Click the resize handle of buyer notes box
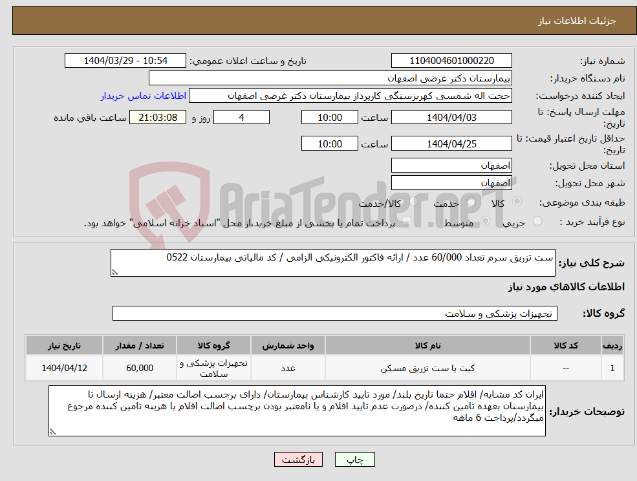The width and height of the screenshot is (637, 481). [52, 433]
